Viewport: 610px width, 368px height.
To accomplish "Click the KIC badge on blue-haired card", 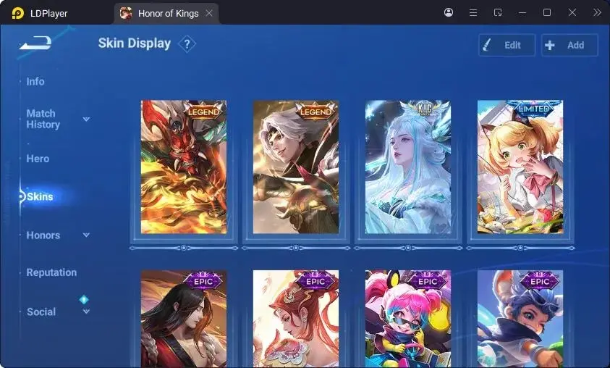I will pos(424,108).
